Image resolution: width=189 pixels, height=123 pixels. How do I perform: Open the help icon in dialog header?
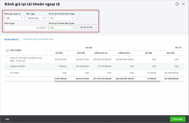177,4
